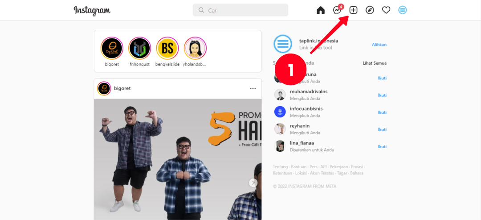Open reyhanin username link
Viewport: 481px width, 220px height.
click(x=300, y=126)
